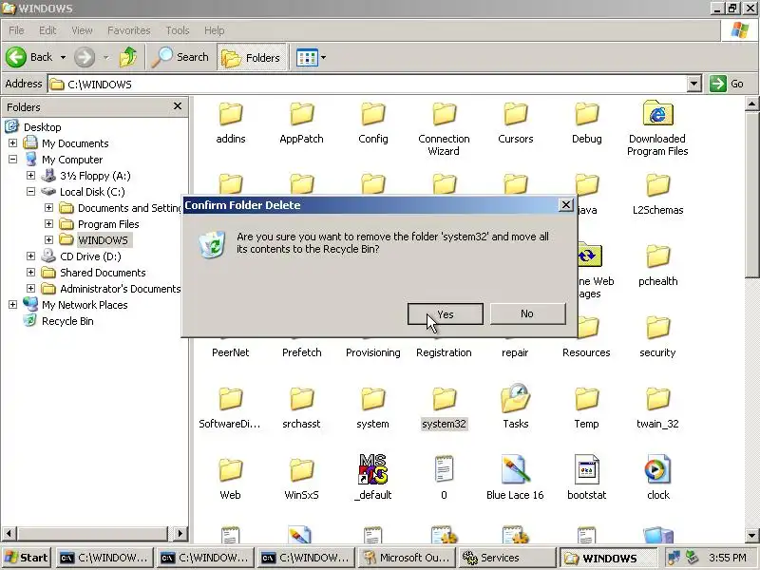Select the srchasst folder
The height and width of the screenshot is (570, 760).
point(301,408)
